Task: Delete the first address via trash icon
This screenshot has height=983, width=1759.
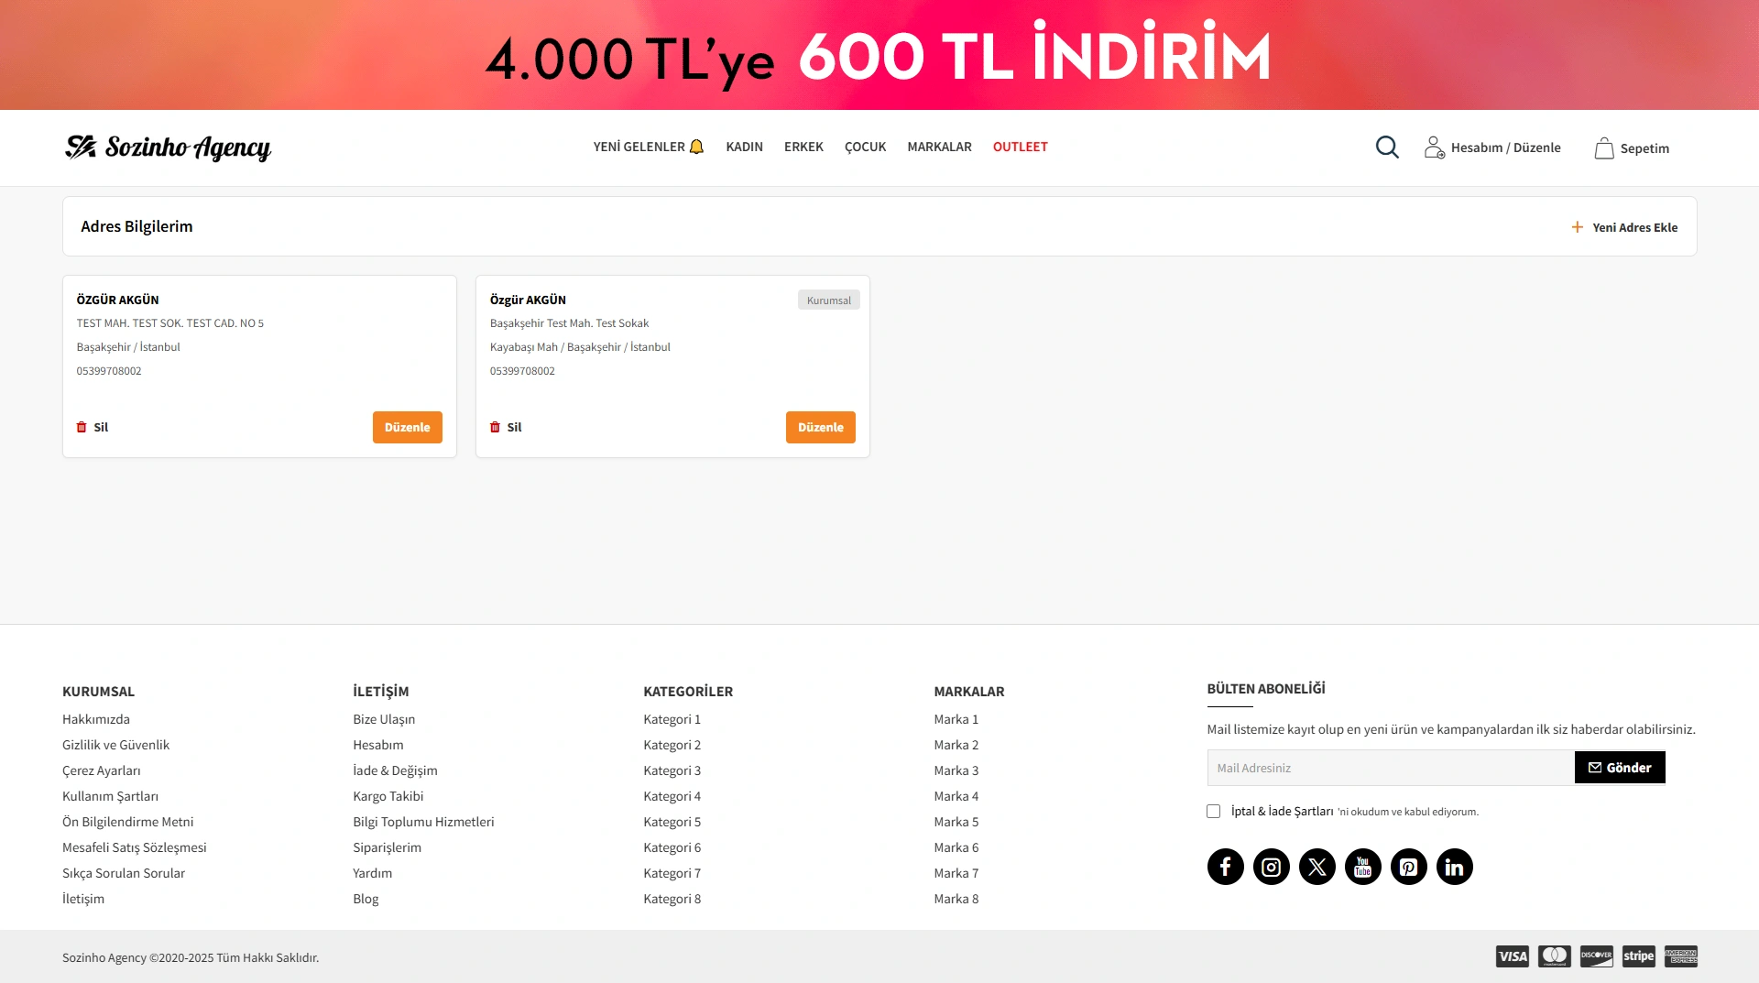Action: (81, 427)
